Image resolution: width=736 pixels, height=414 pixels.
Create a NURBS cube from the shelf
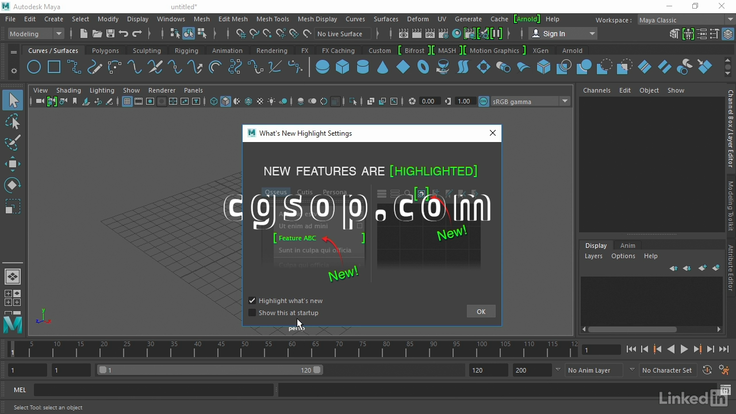click(343, 67)
